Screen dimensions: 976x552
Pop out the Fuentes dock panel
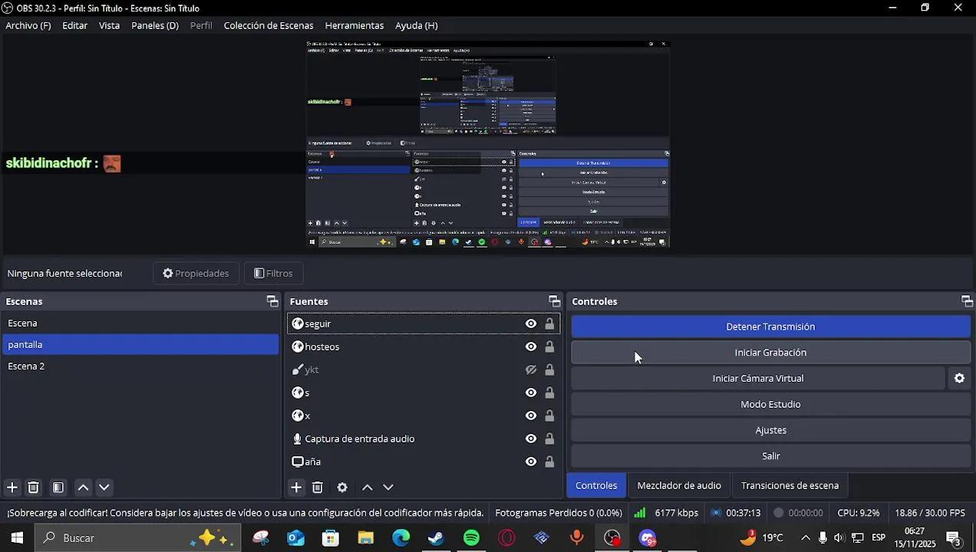click(x=555, y=301)
